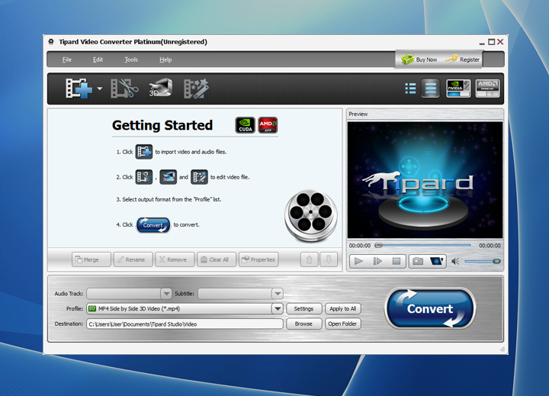Click the application icon in title bar
The height and width of the screenshot is (396, 549).
tap(51, 42)
